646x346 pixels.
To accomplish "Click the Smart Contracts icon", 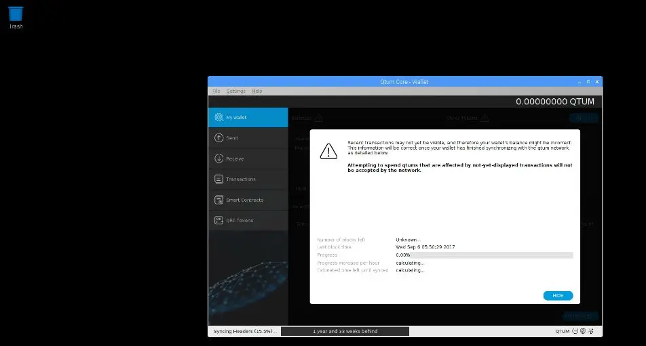I will (x=218, y=200).
